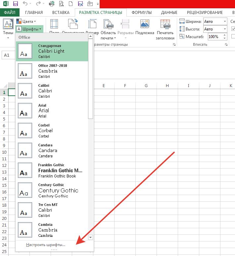The width and height of the screenshot is (235, 256).
Task: Click the purple save-as disk icon
Action: pyautogui.click(x=80, y=3)
